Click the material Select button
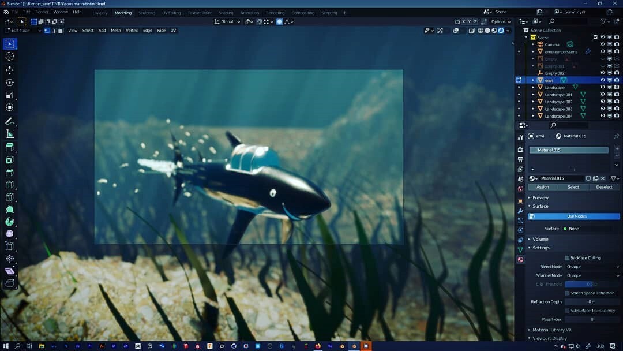 click(x=573, y=187)
